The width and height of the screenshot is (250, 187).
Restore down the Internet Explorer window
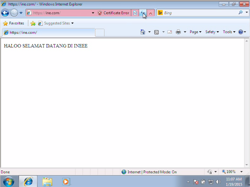(x=234, y=4)
